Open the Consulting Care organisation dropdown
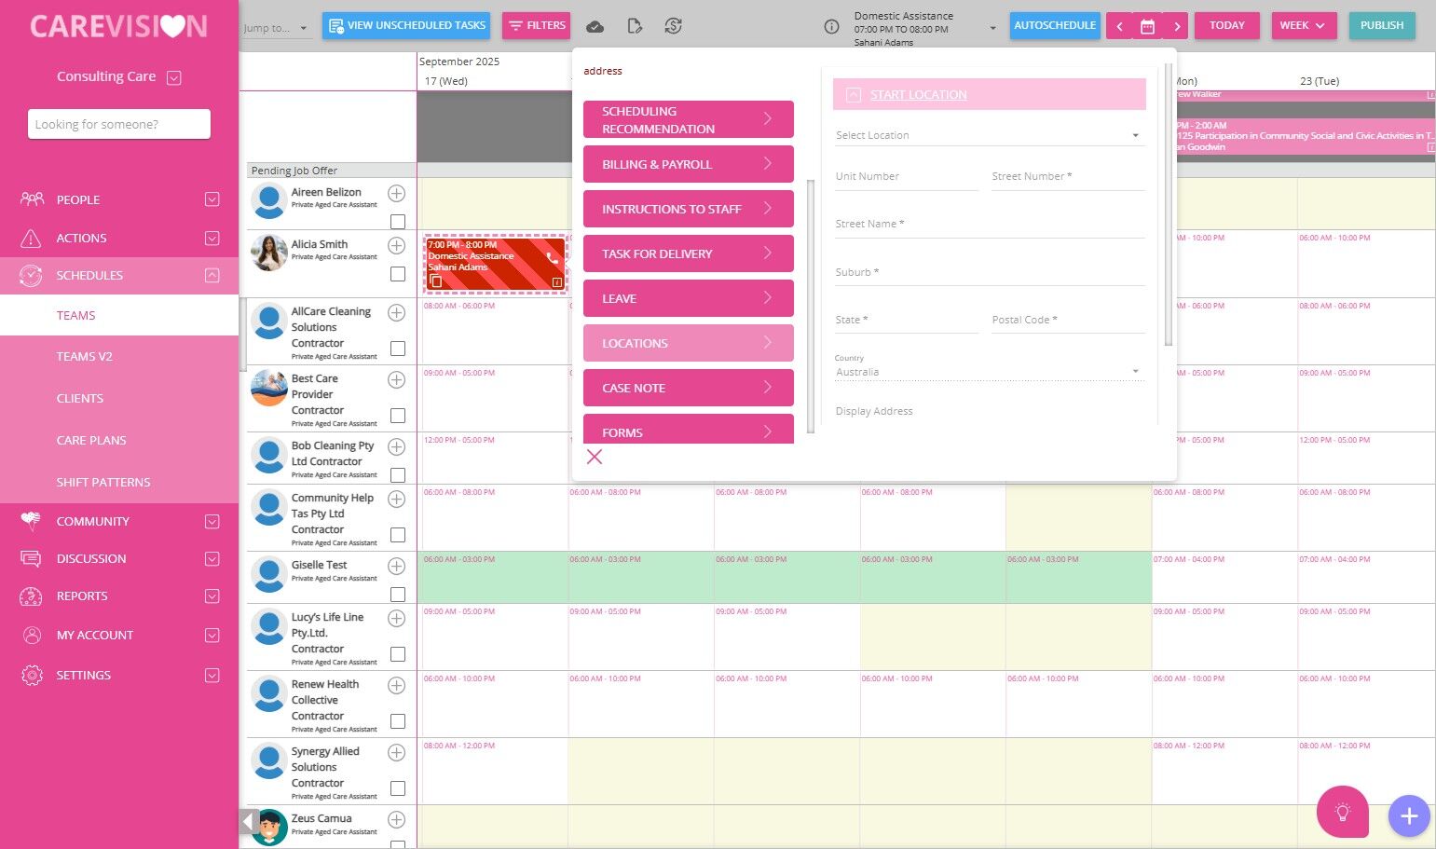Image resolution: width=1436 pixels, height=849 pixels. [174, 78]
